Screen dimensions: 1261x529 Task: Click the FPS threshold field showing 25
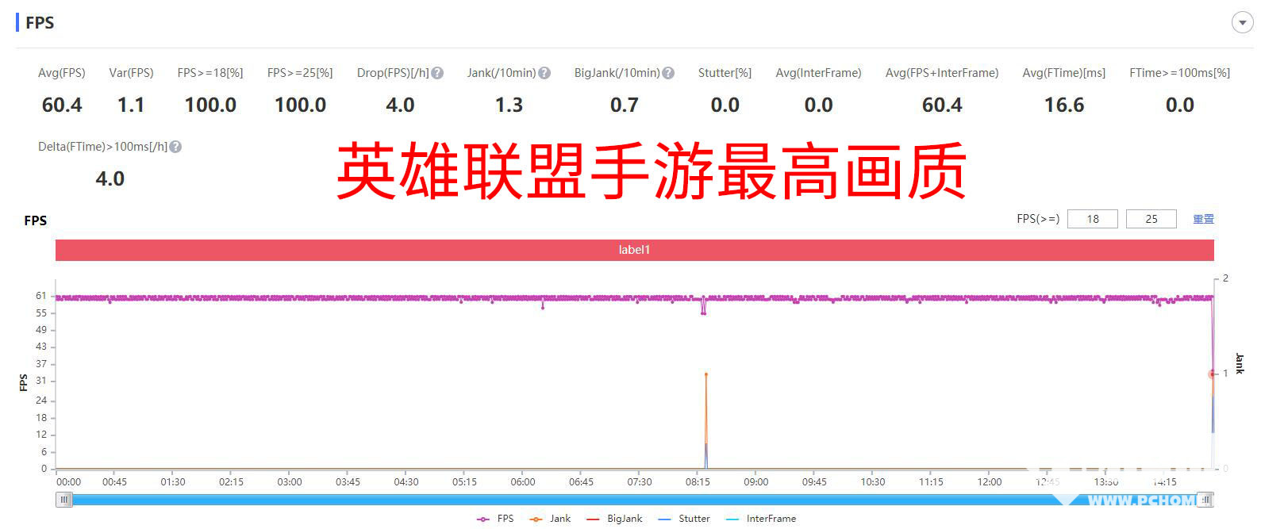pos(1151,219)
